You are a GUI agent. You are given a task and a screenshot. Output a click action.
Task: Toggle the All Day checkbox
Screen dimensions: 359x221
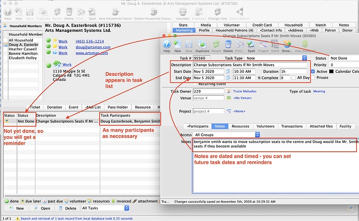click(x=293, y=77)
